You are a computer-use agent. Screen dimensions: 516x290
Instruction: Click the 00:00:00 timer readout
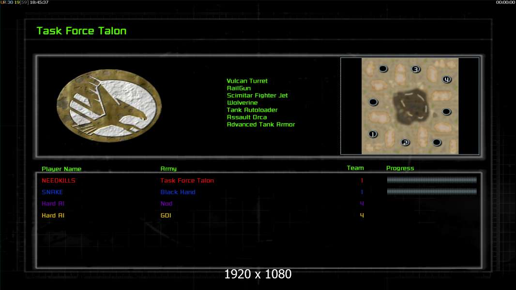(505, 2)
